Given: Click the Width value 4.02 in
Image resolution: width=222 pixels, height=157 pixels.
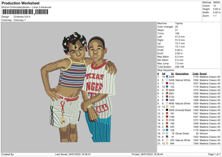Looking at the screenshot, I should tap(216, 13).
